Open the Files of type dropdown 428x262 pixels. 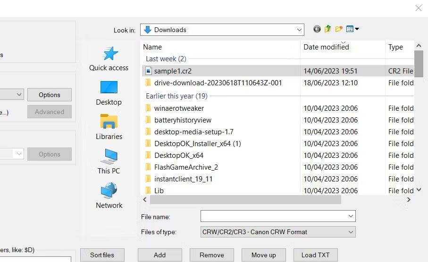point(350,232)
